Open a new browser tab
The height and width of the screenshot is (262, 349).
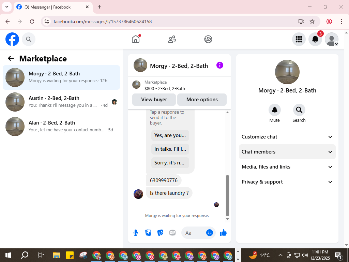click(100, 7)
